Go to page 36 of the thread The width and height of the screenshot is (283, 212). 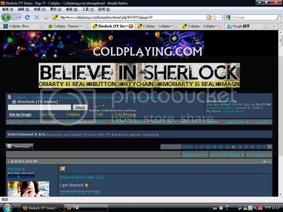[227, 147]
